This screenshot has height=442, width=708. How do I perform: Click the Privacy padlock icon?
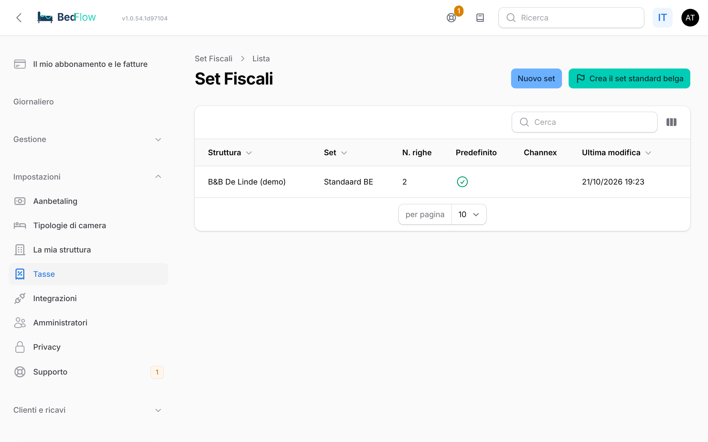click(x=20, y=347)
